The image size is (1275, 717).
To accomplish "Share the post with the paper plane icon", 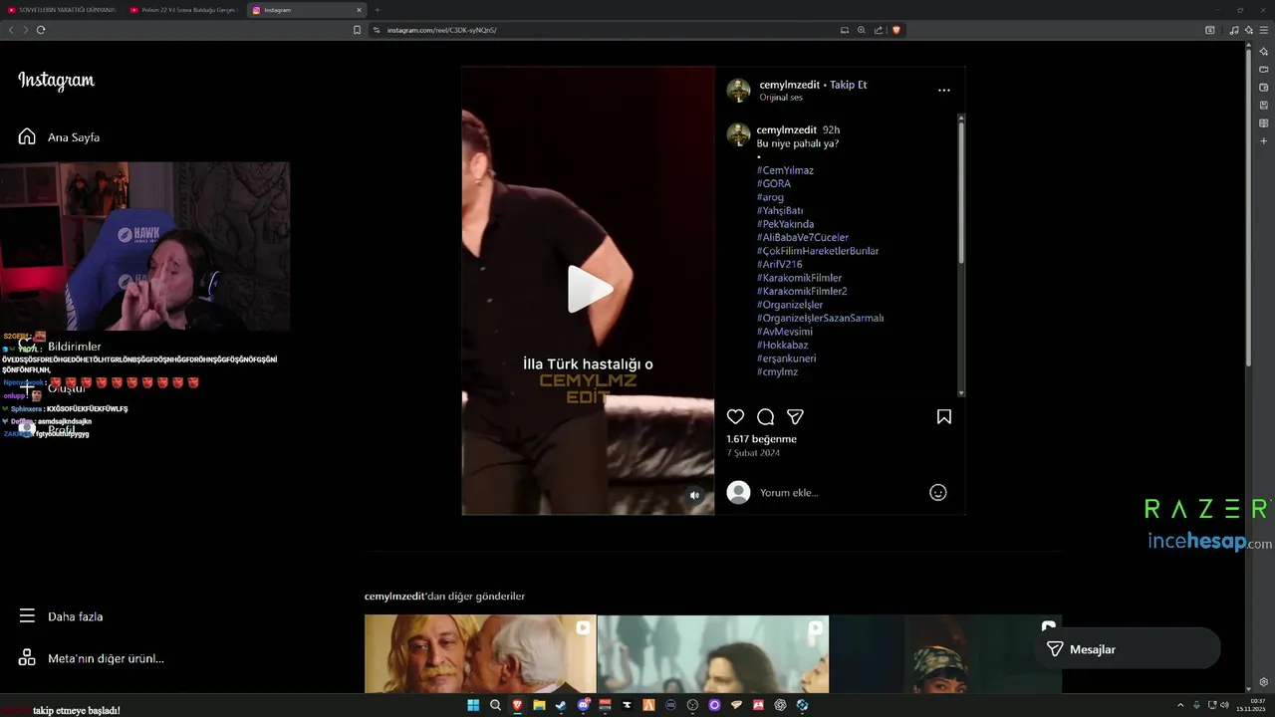I will click(795, 417).
